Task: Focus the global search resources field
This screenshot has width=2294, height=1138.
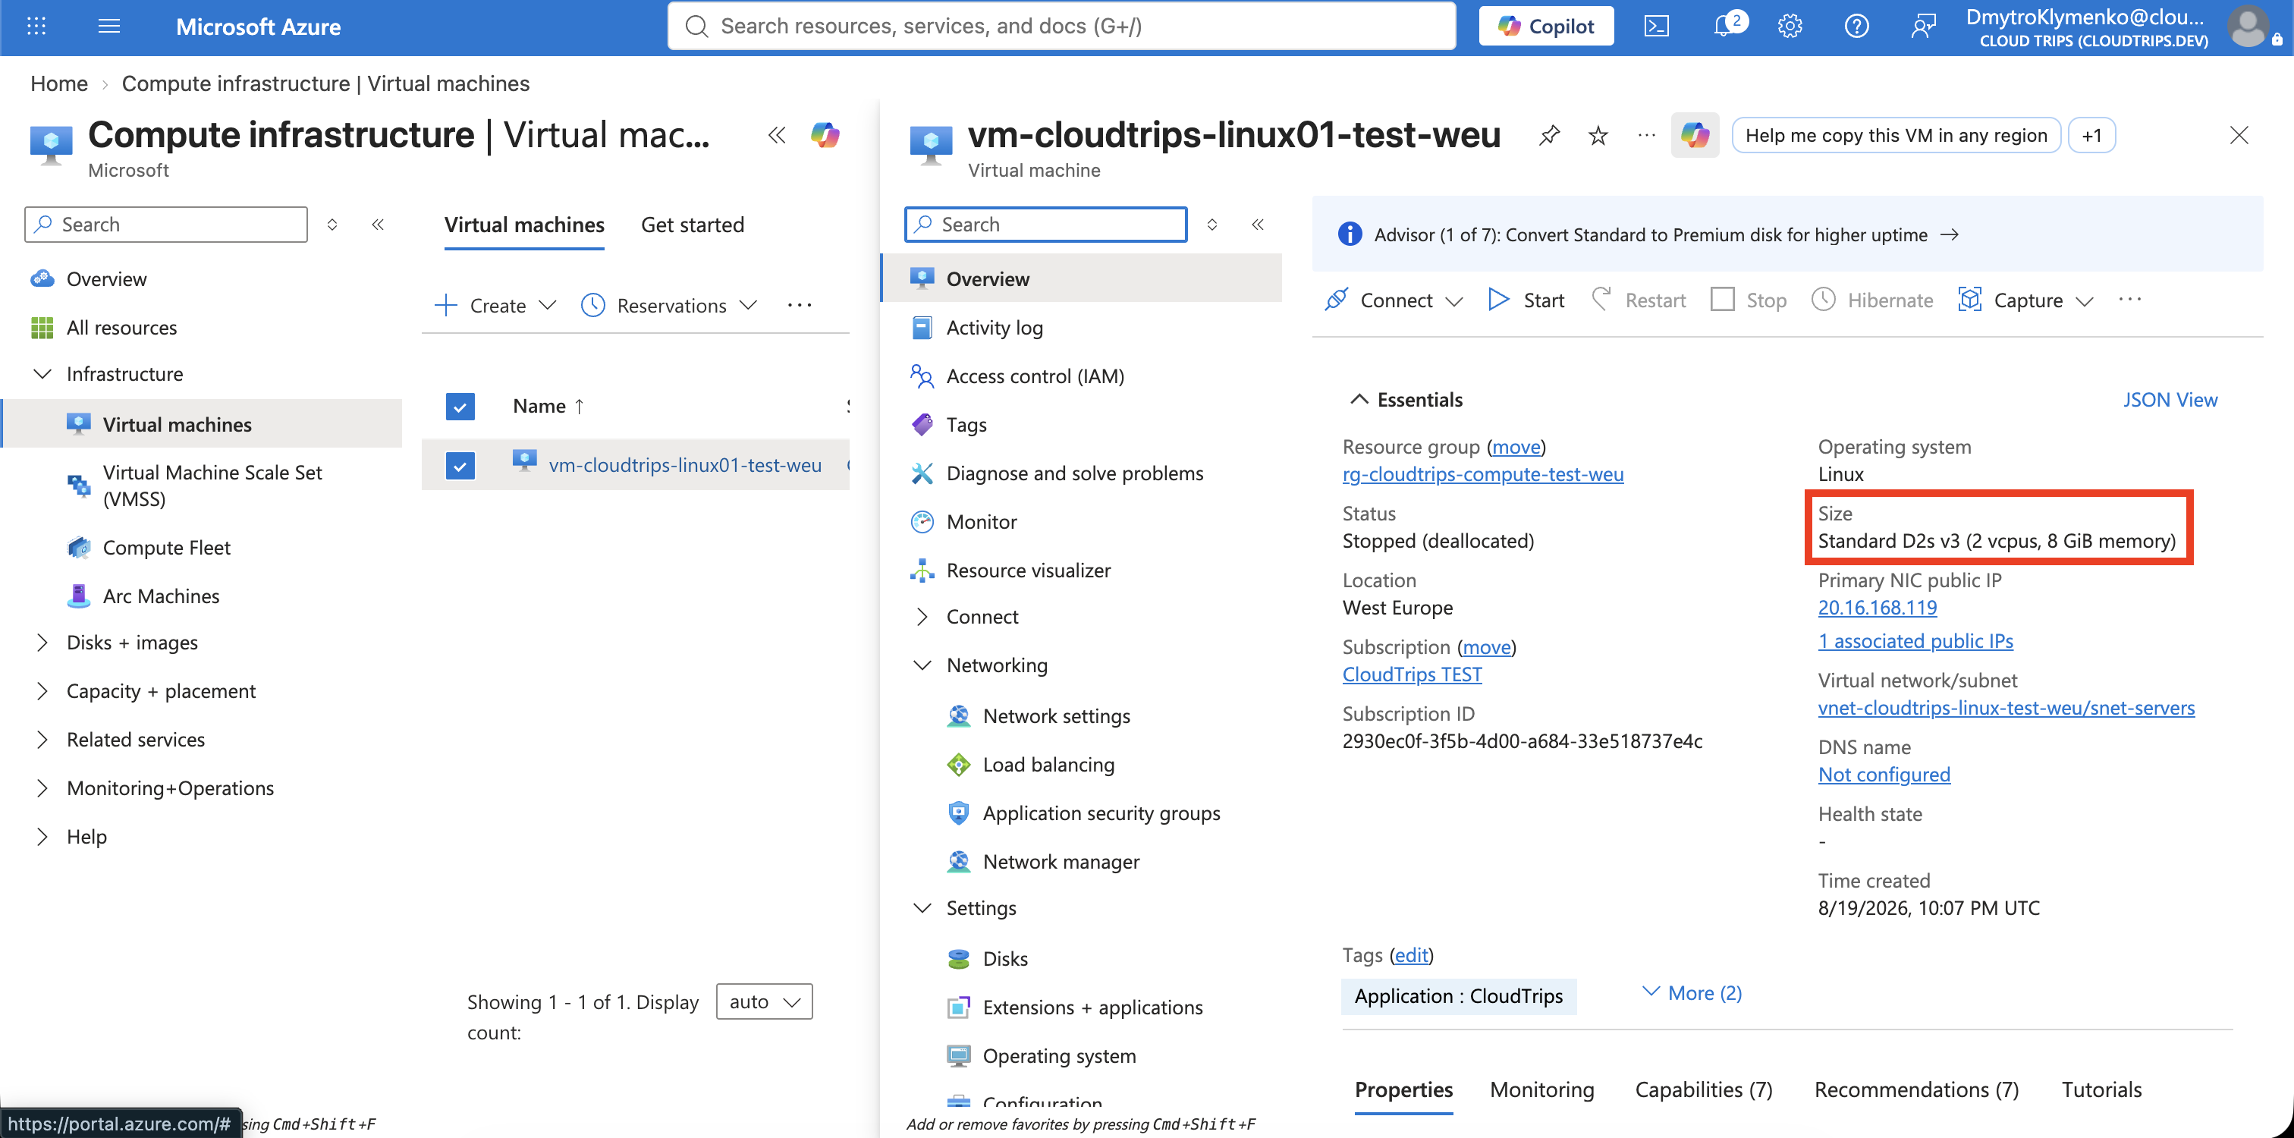Action: click(1061, 26)
